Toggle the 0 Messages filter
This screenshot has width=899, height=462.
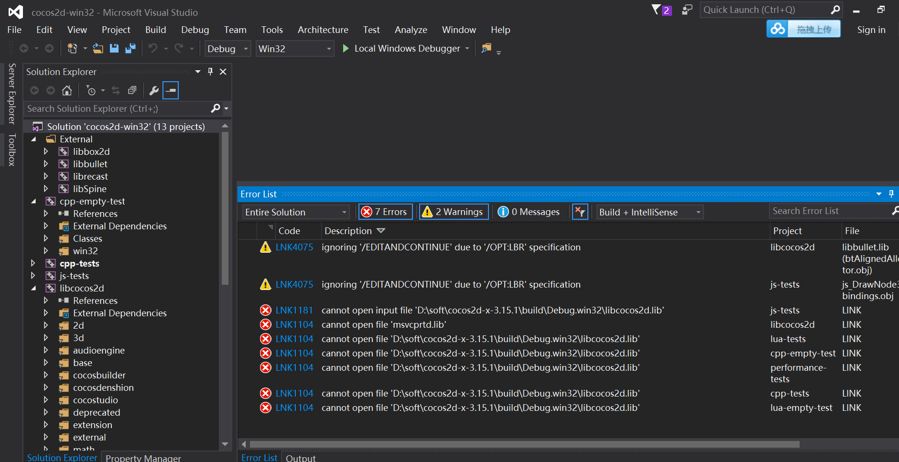[x=529, y=212]
